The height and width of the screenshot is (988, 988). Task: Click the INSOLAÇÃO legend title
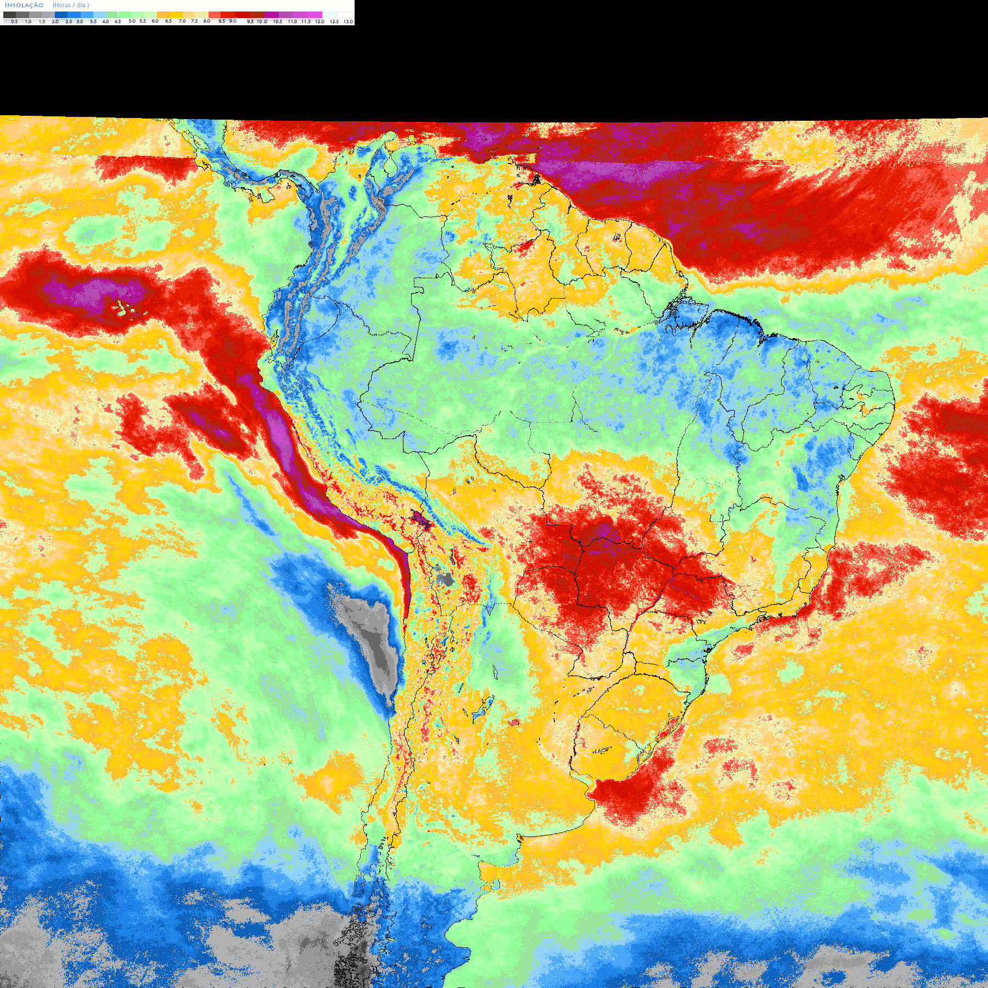tap(24, 5)
